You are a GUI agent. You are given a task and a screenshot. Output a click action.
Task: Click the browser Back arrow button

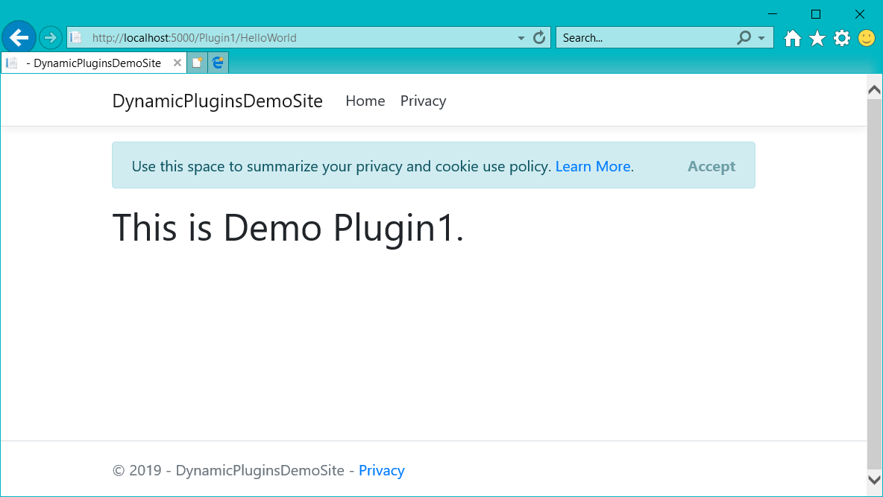click(x=19, y=38)
